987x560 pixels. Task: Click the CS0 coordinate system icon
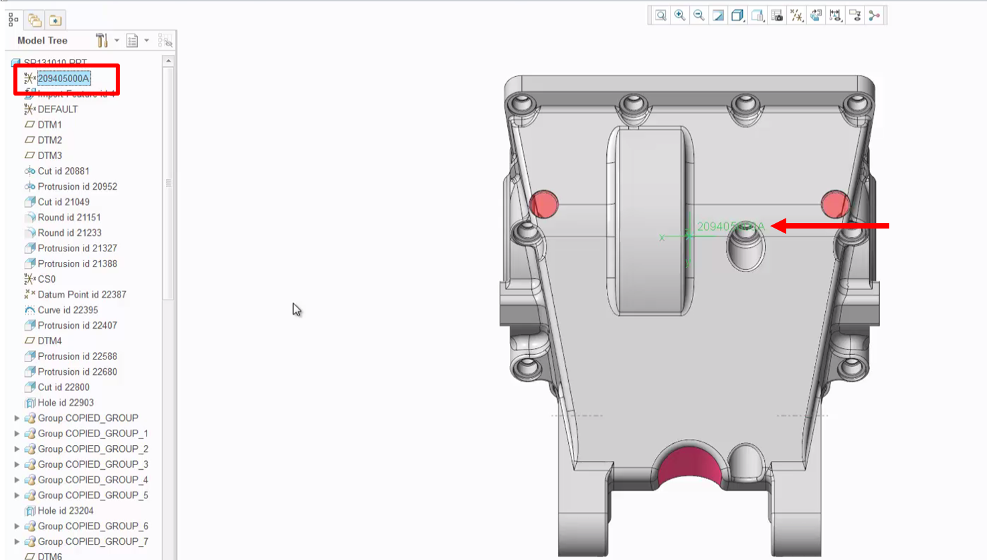[29, 279]
